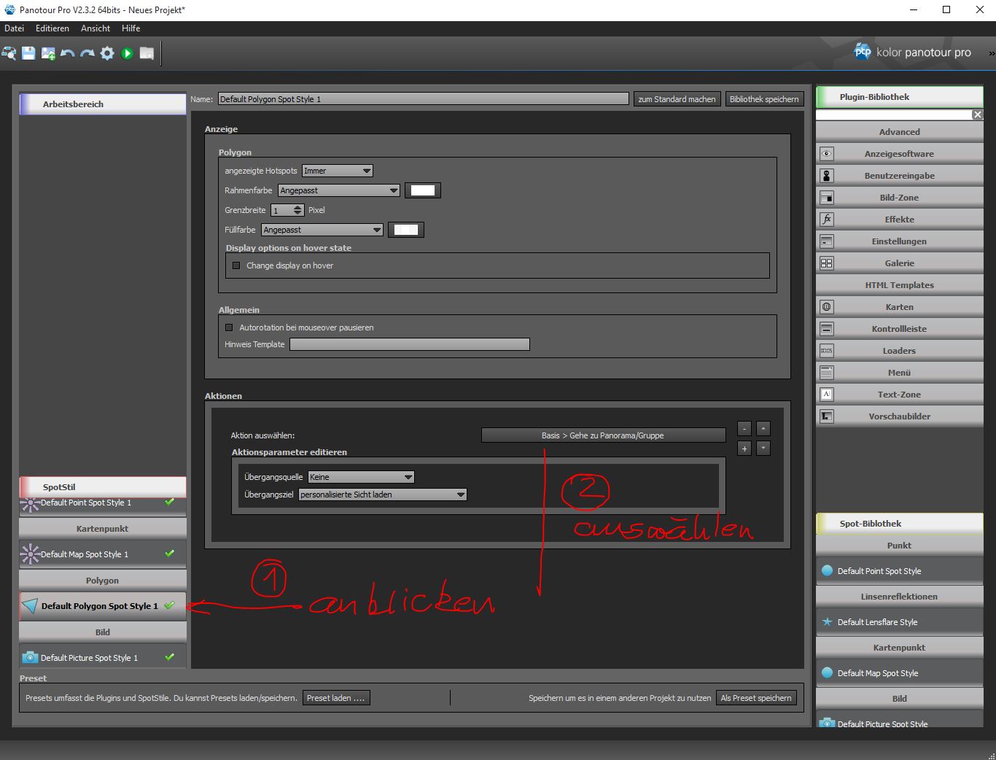Click the white Füllfarbe color swatch
996x760 pixels.
coord(406,230)
